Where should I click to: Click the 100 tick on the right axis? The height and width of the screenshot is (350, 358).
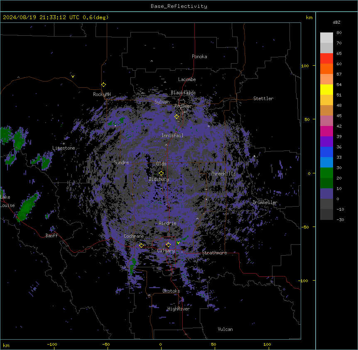(305, 66)
